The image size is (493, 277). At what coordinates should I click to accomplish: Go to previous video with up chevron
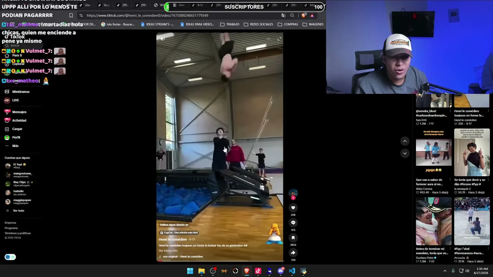click(405, 141)
